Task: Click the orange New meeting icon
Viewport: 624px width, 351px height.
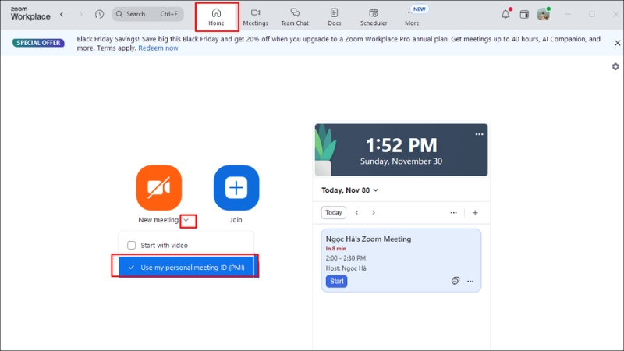Action: coord(158,188)
